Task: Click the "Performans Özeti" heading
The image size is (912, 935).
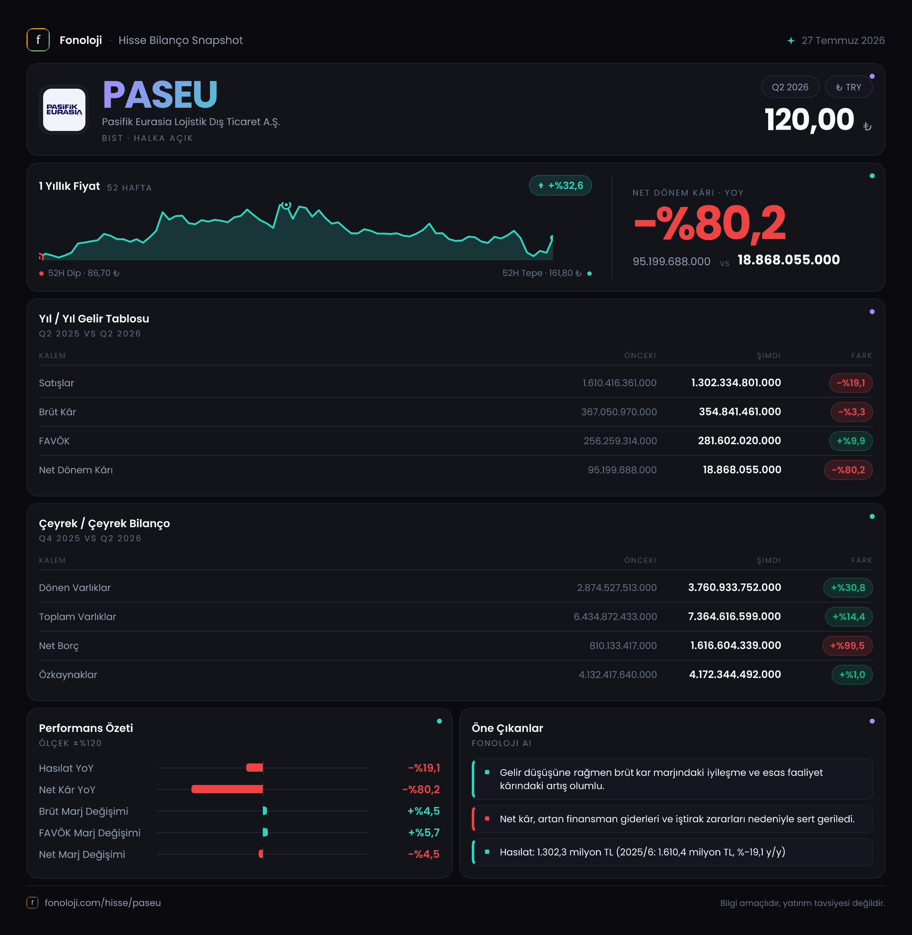Action: tap(86, 728)
